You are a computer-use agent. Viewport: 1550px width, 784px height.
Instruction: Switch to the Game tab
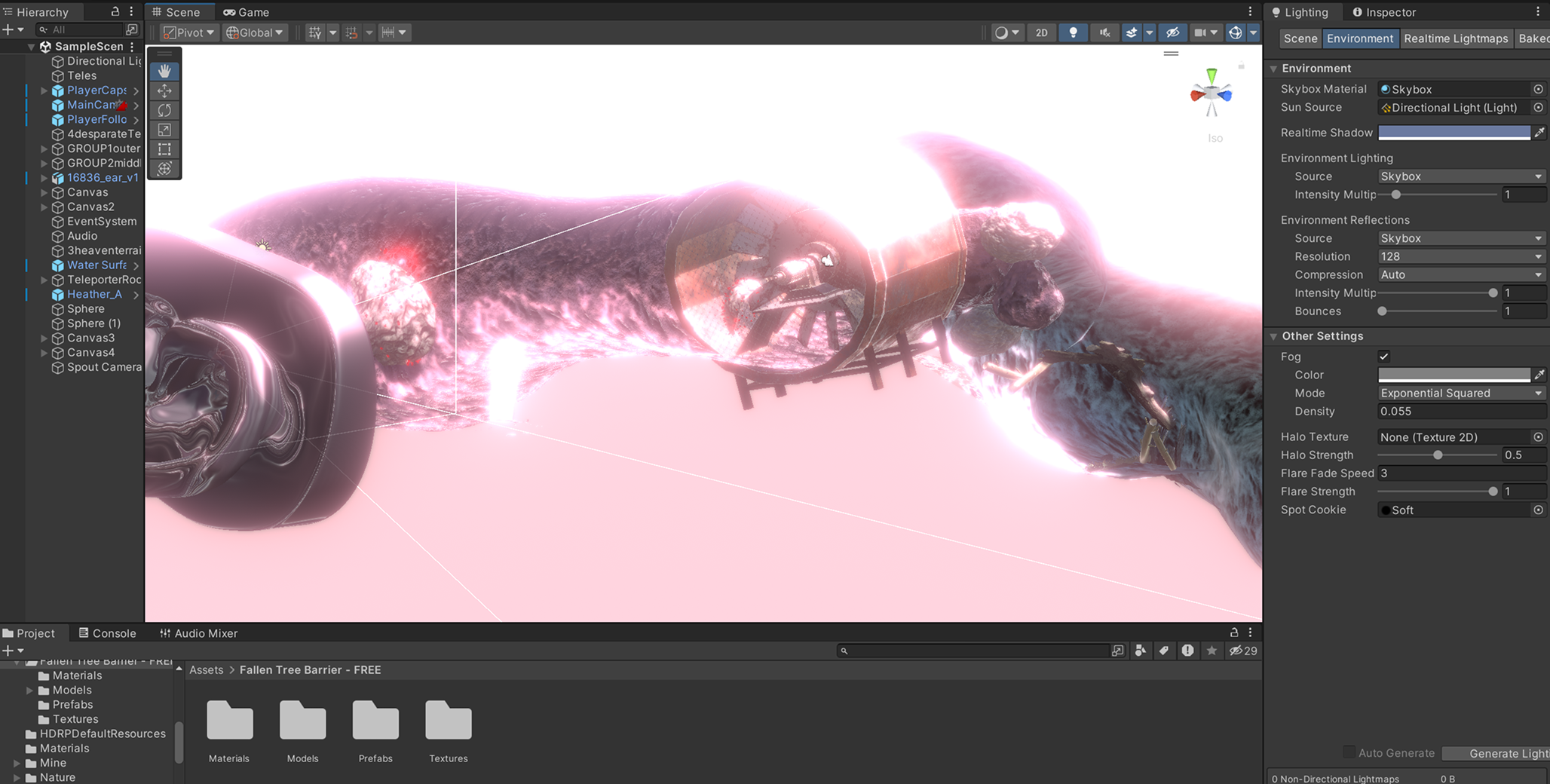(x=247, y=12)
